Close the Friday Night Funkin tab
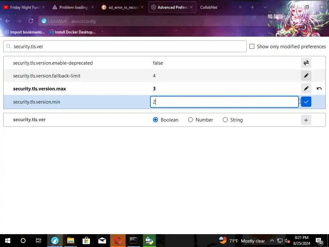This screenshot has width=329, height=247. point(43,7)
